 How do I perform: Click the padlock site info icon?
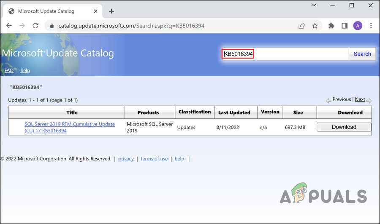pos(52,26)
